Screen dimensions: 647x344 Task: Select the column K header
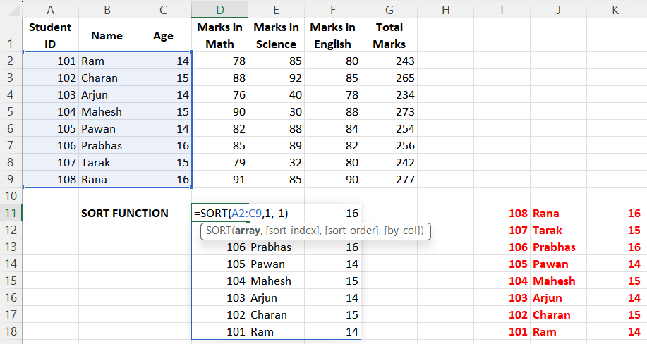click(x=615, y=9)
